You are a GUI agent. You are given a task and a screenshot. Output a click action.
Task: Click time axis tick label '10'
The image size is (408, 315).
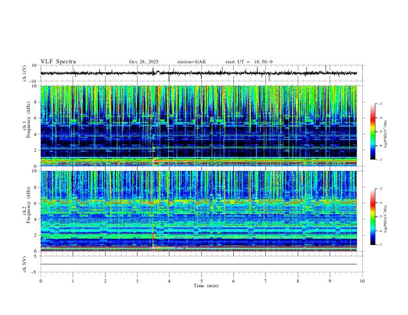pyautogui.click(x=362, y=281)
